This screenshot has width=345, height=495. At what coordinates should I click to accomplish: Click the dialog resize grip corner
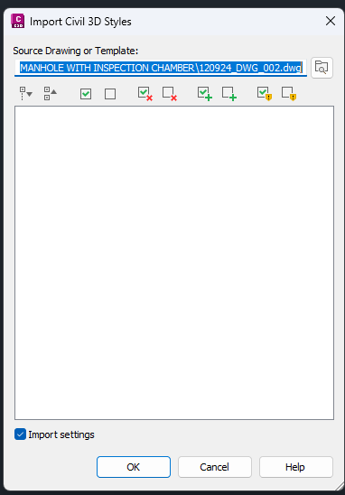coord(340,486)
